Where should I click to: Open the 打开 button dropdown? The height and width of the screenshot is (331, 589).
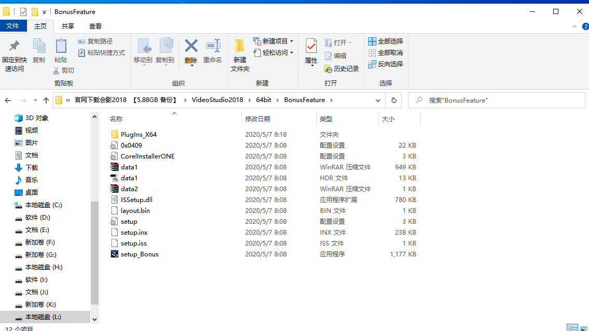pos(350,43)
